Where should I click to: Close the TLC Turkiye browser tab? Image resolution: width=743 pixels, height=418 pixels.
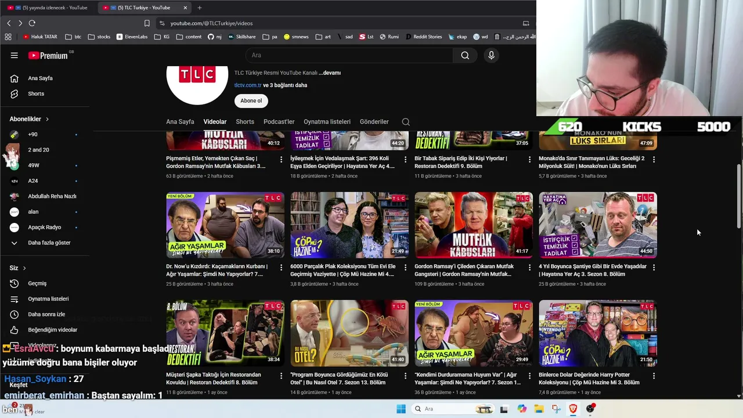[185, 8]
